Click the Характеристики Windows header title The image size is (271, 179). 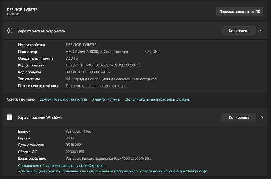(40, 117)
